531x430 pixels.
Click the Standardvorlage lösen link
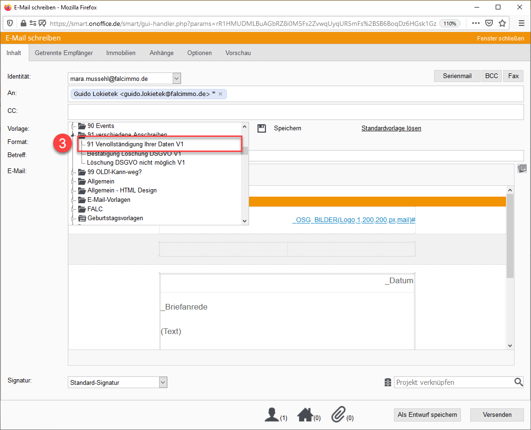tap(391, 128)
